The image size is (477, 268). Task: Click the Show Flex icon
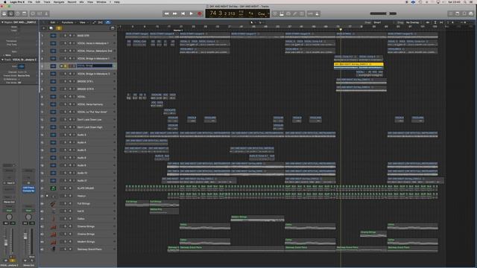tap(101, 22)
